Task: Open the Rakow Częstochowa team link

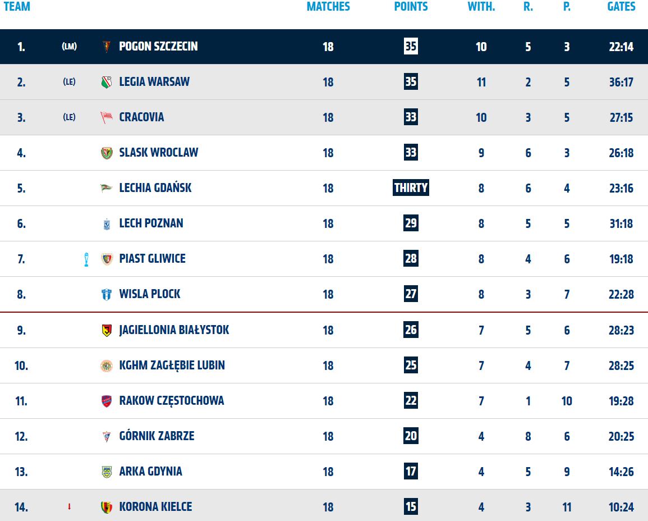Action: point(172,401)
